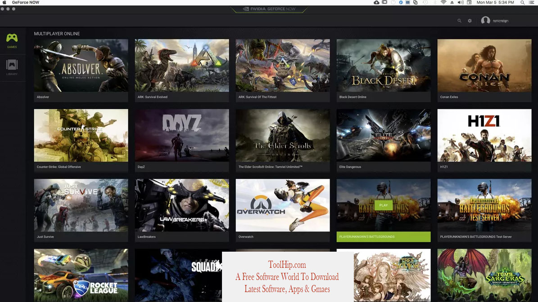
Task: Click the "LawBreakers" title label
Action: pyautogui.click(x=146, y=236)
